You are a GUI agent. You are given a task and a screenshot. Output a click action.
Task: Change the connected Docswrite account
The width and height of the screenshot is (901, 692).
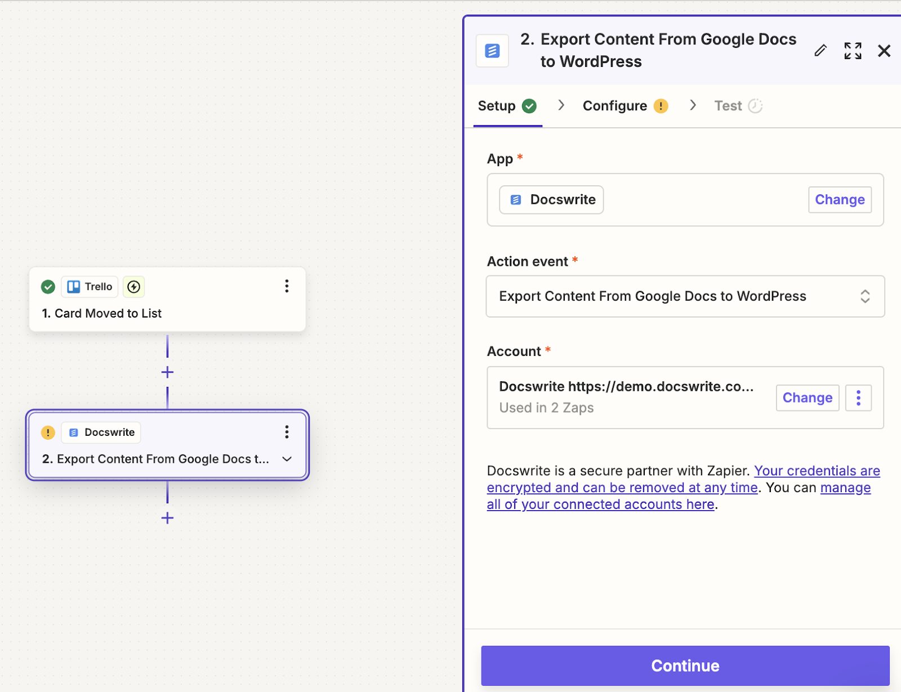click(807, 398)
